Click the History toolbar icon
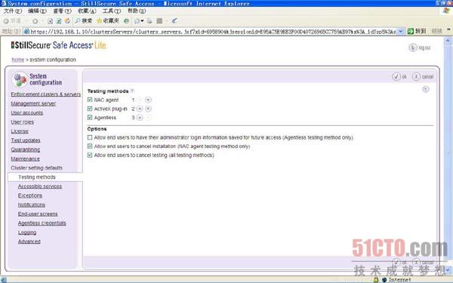 click(x=127, y=21)
